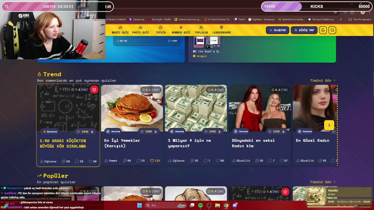Bookmark this page with the star icon
374x210 pixels.
335,12
